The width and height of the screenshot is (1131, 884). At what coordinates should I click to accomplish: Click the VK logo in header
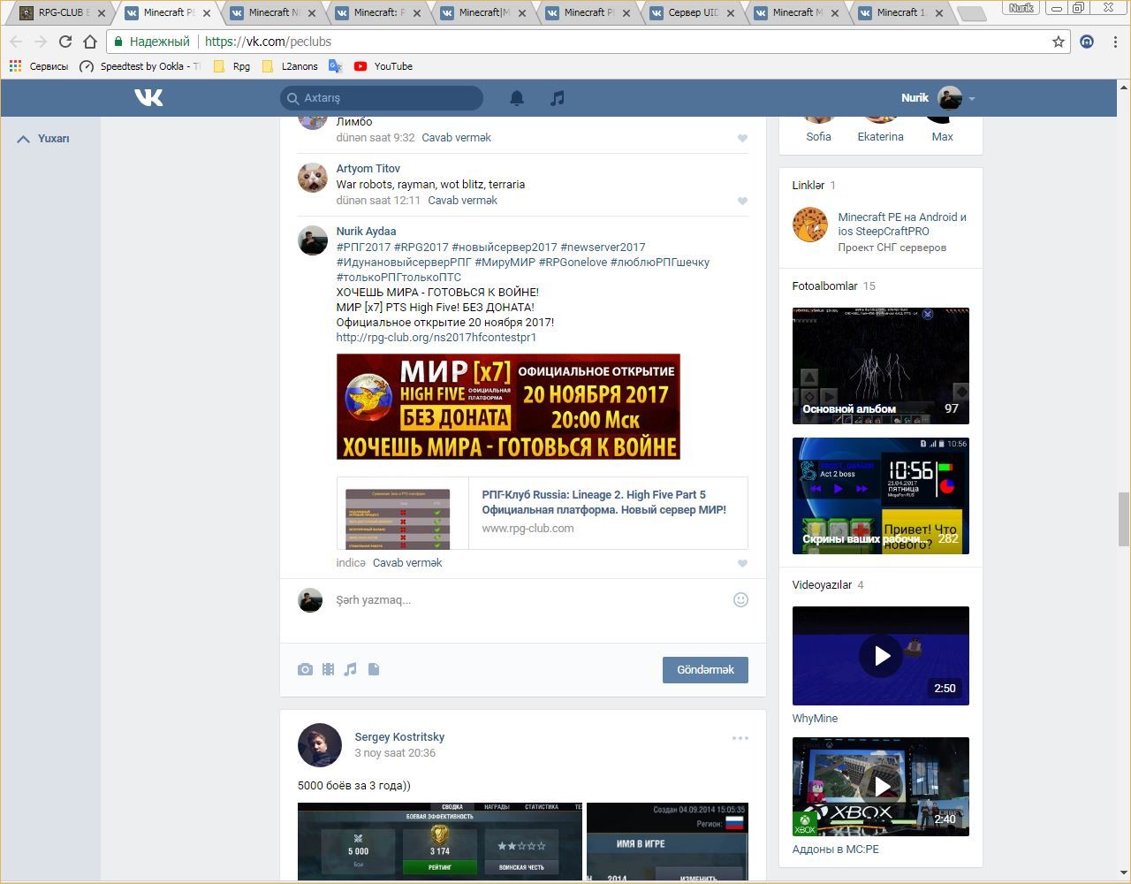pos(148,97)
